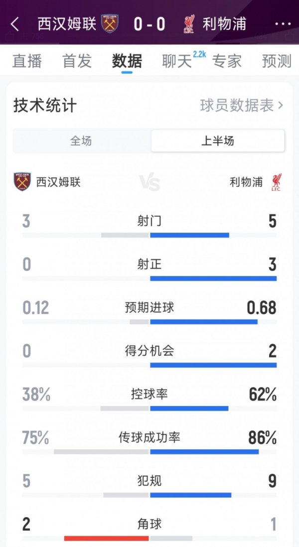Open the 首发 lineups tab

(77, 61)
